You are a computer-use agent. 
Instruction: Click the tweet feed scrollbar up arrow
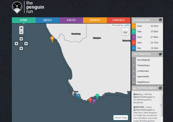161,93
